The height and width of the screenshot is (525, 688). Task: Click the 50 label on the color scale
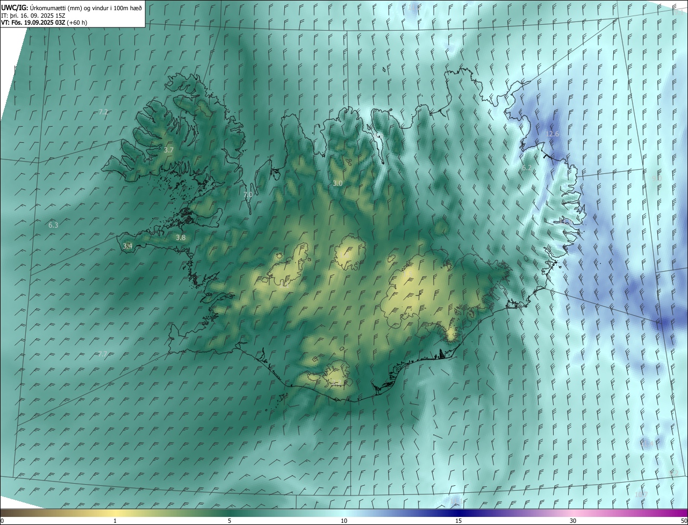pos(683,521)
